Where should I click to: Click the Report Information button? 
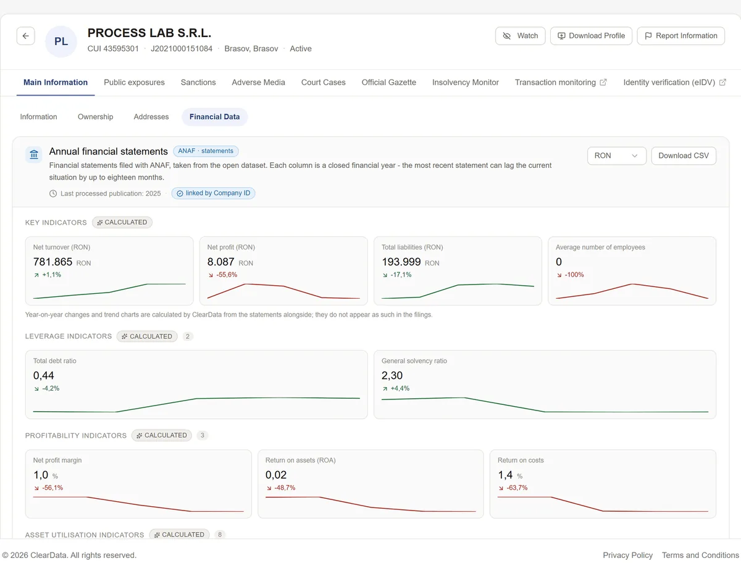[681, 36]
